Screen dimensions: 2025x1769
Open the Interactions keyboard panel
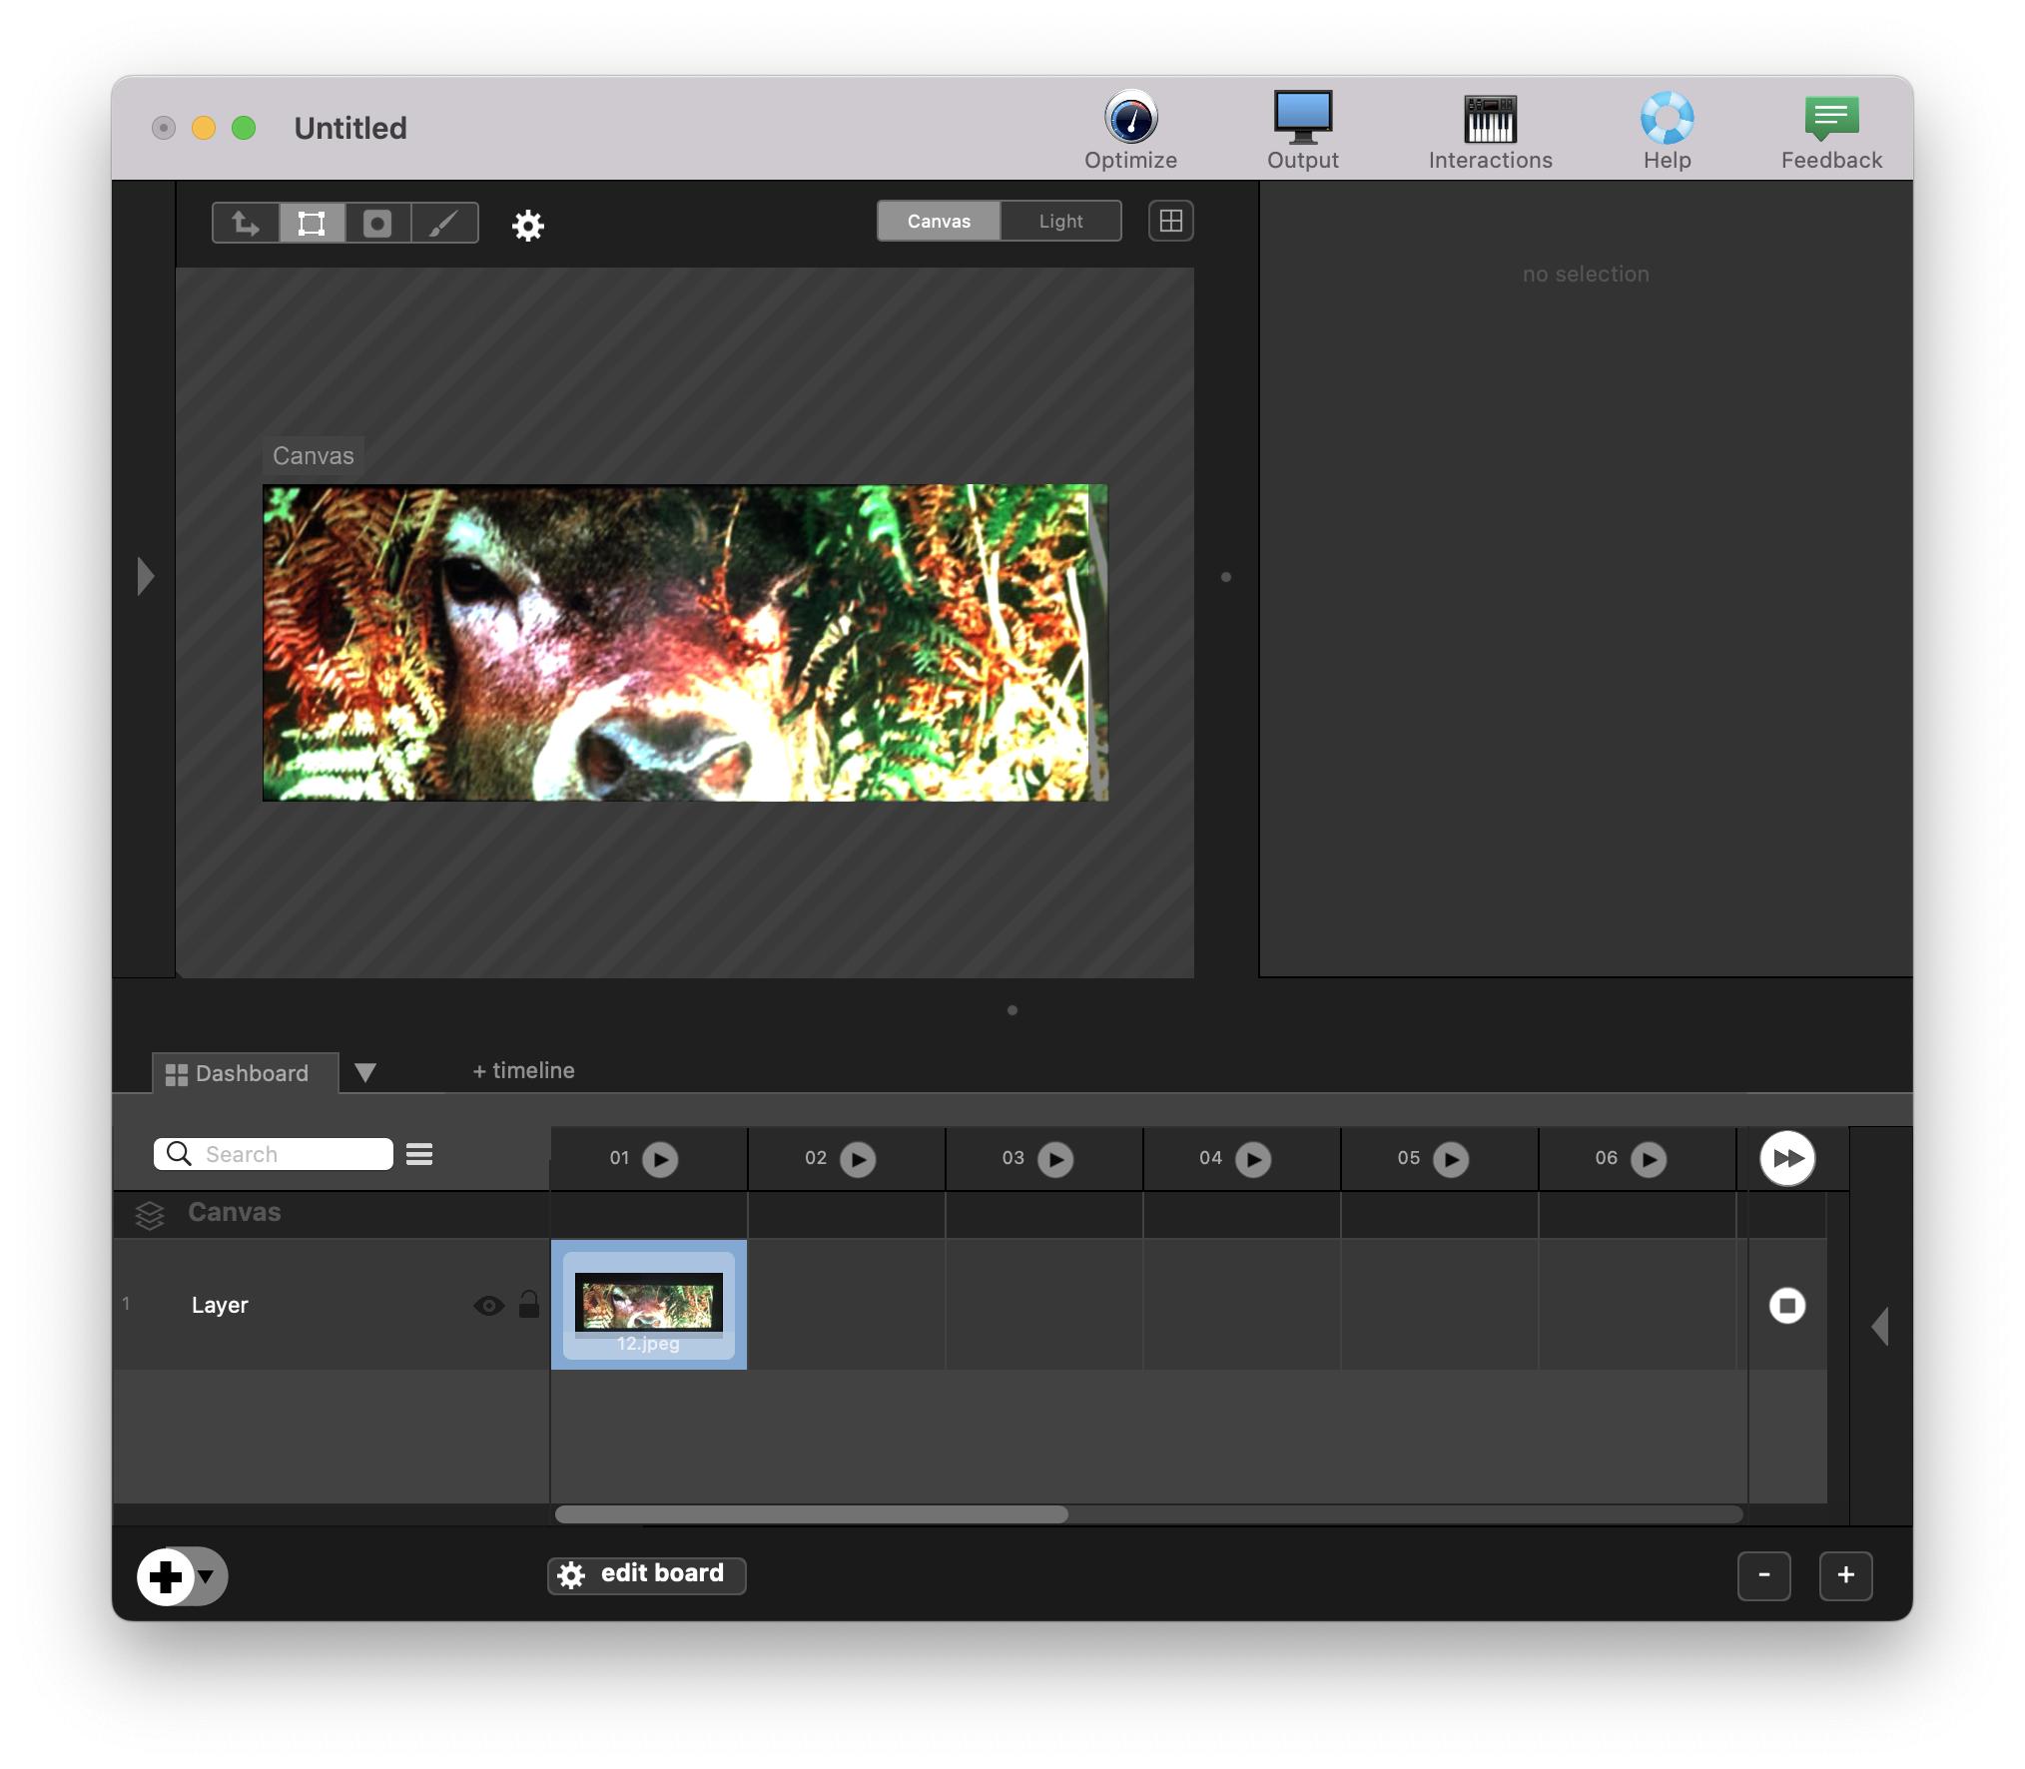coord(1489,120)
